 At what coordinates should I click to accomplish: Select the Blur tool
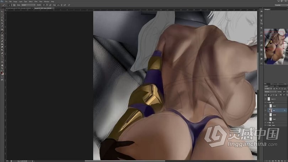click(x=2, y=47)
